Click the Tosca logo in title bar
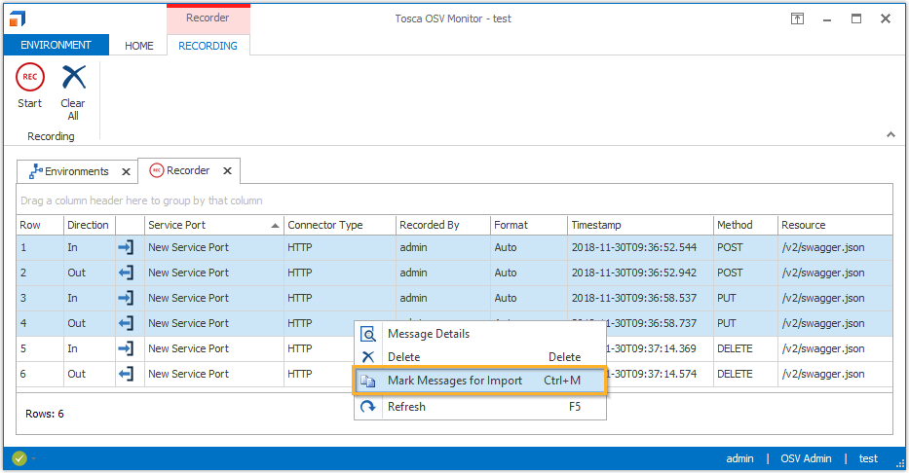Image resolution: width=909 pixels, height=473 pixels. pos(18,18)
